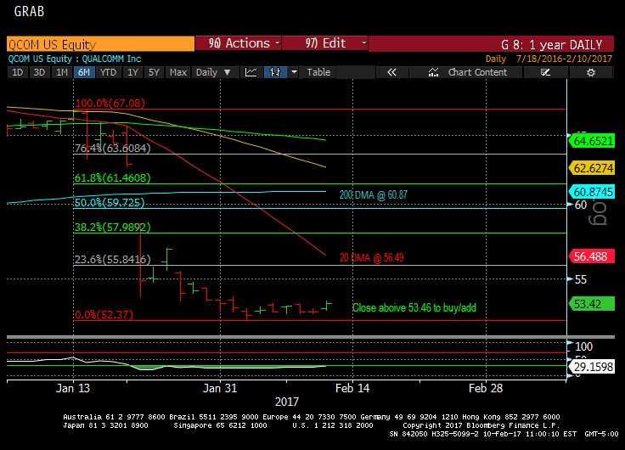This screenshot has height=450, width=625.
Task: Click the 55 price axis label
Action: point(581,279)
